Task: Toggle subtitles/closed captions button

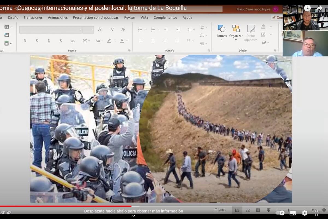Action: 292,213
